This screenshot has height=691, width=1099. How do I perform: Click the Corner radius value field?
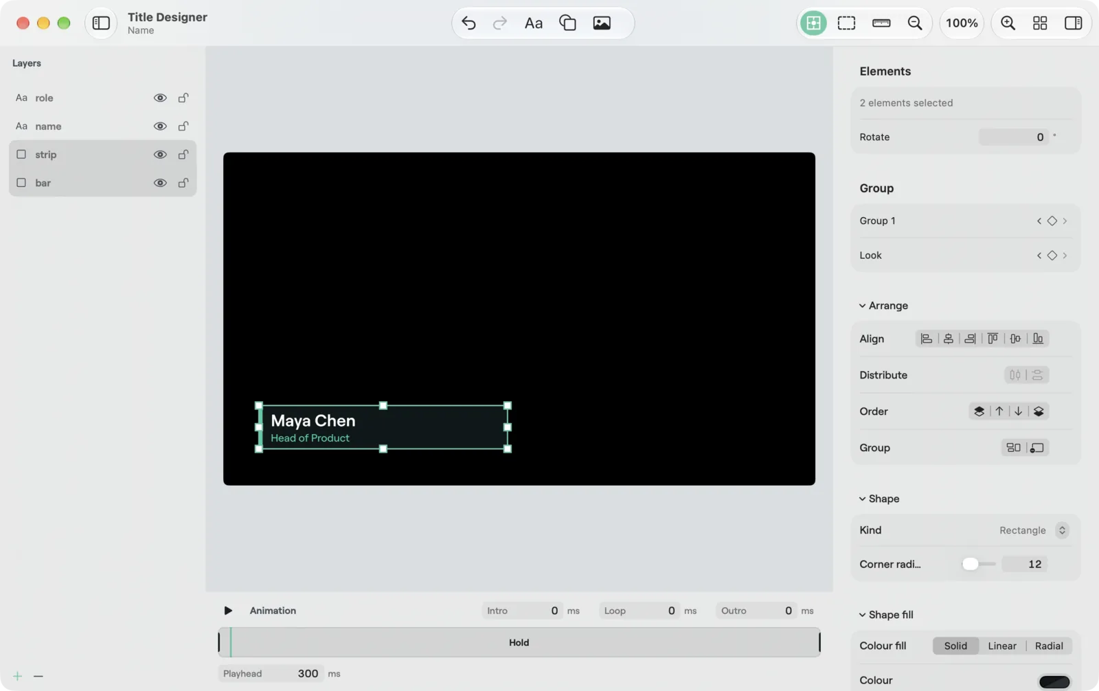pos(1025,564)
